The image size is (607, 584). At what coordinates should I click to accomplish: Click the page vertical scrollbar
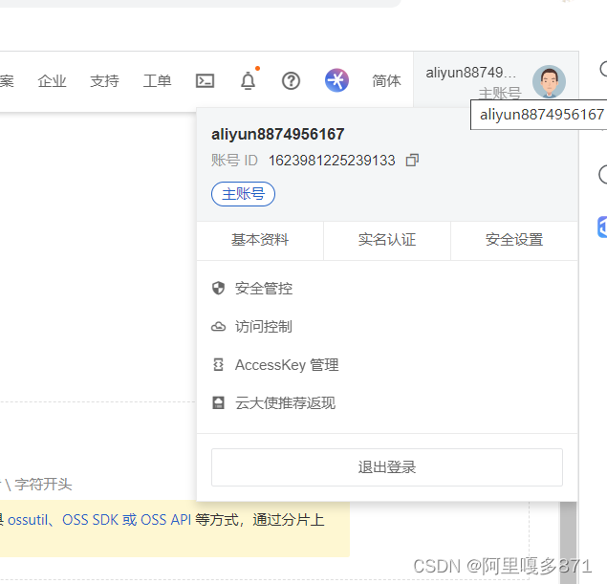click(x=569, y=542)
